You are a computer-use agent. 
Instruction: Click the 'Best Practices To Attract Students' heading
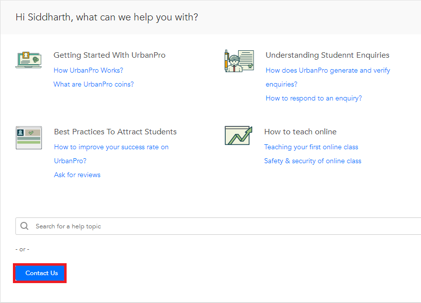click(115, 132)
